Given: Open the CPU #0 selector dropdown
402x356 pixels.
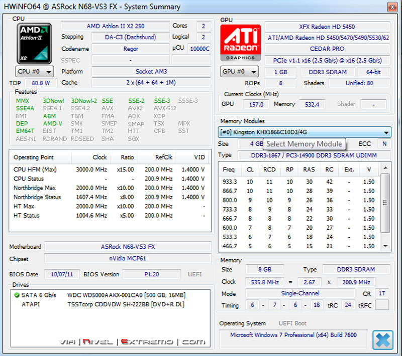Looking at the screenshot, I should pyautogui.click(x=35, y=72).
